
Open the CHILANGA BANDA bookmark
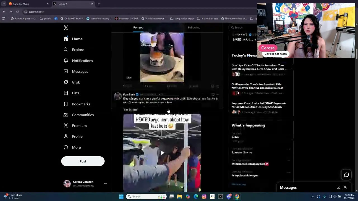(72, 19)
